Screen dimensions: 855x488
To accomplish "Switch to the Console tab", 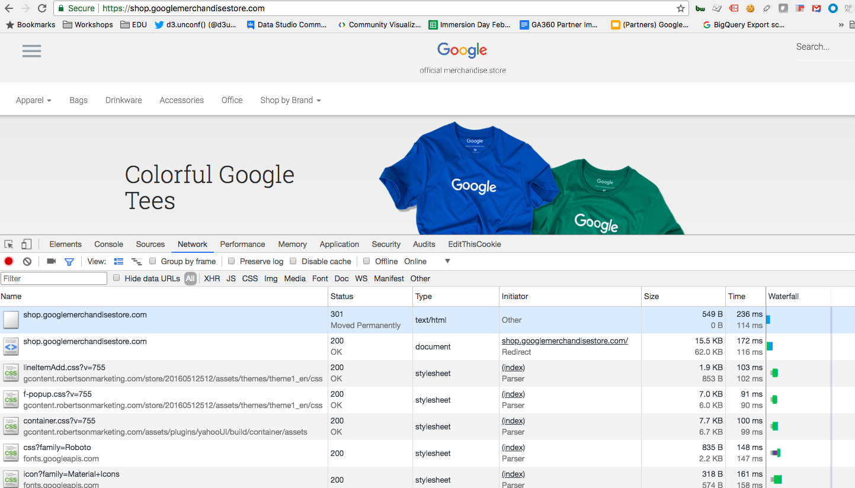I will click(109, 244).
